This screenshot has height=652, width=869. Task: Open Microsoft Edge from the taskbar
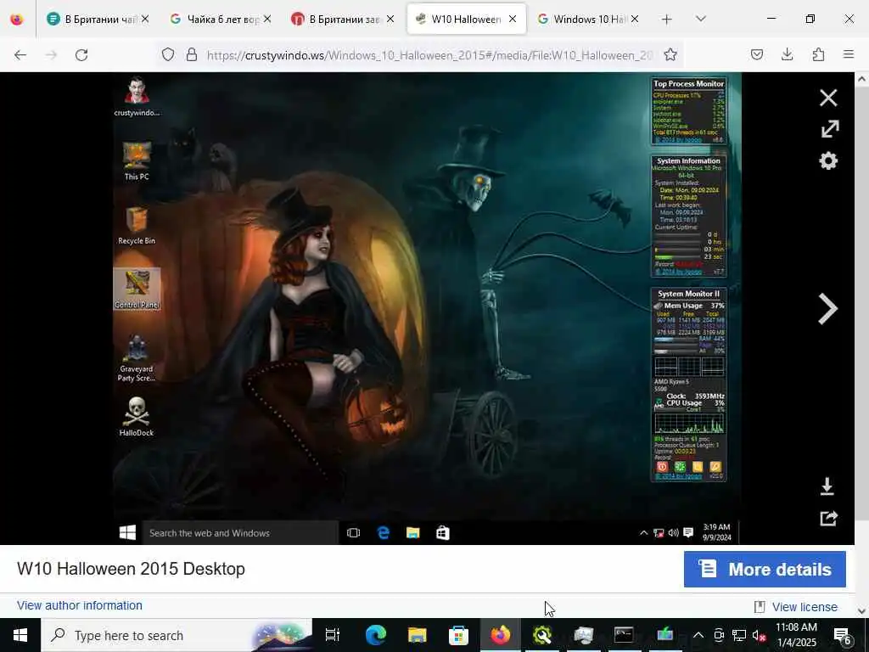375,635
